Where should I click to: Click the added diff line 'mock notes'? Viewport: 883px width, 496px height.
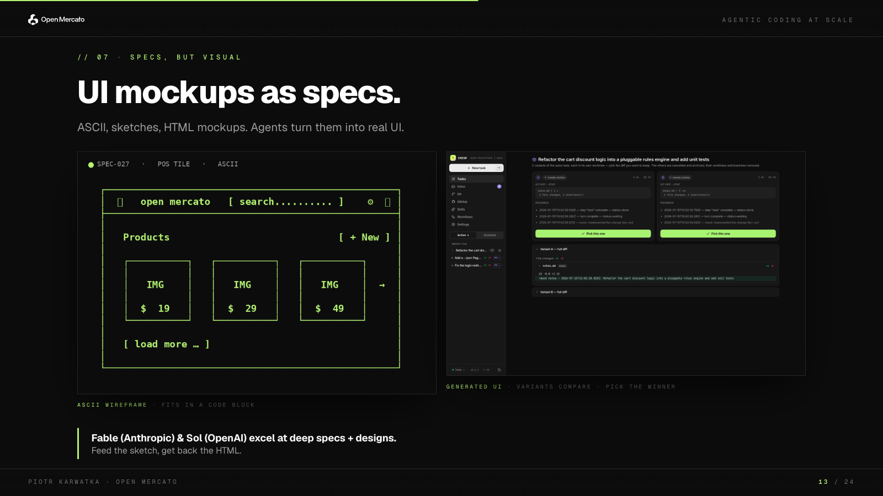click(x=656, y=278)
